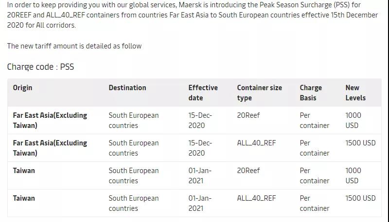Click Per container in Taiwan 20Reef row
This screenshot has width=389, height=222.
click(x=314, y=175)
